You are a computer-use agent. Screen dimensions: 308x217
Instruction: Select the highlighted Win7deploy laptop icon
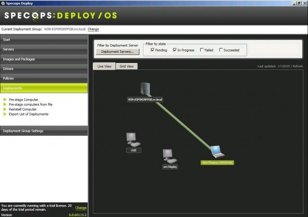pos(218,152)
